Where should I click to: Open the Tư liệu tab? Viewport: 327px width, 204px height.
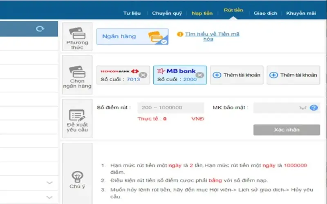point(132,13)
